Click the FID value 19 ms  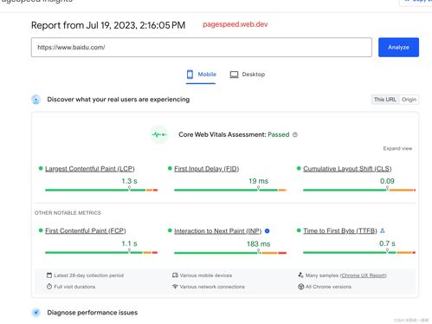(258, 181)
